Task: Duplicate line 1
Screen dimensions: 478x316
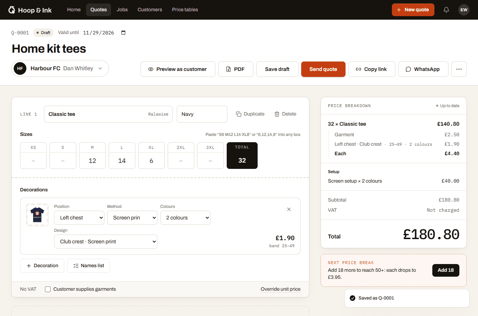Action: click(250, 114)
